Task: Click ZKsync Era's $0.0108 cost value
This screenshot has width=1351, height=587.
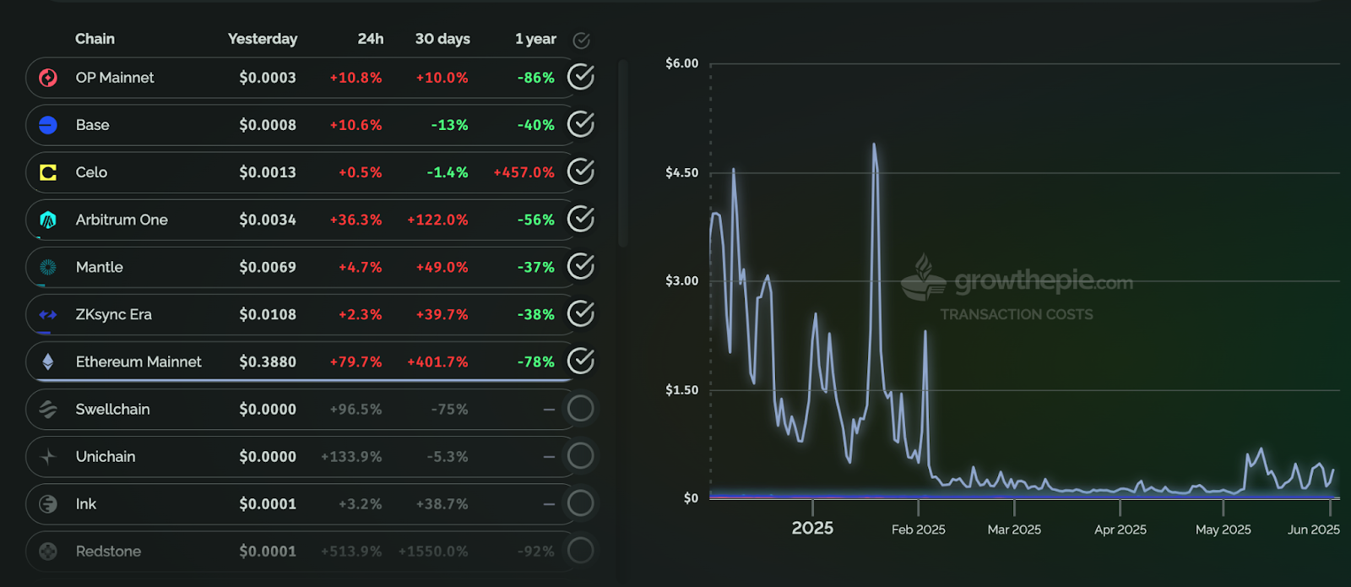Action: (268, 314)
